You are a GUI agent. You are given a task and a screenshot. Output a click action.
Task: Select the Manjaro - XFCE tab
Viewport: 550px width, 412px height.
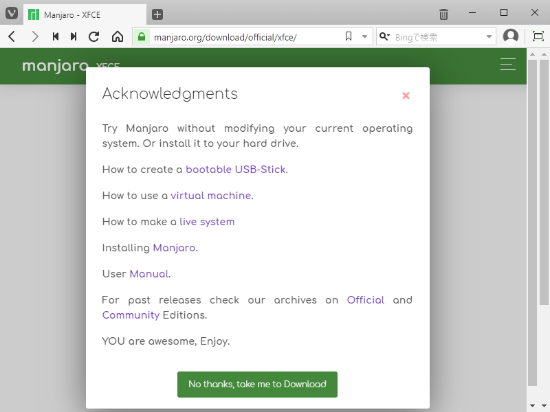(x=85, y=14)
